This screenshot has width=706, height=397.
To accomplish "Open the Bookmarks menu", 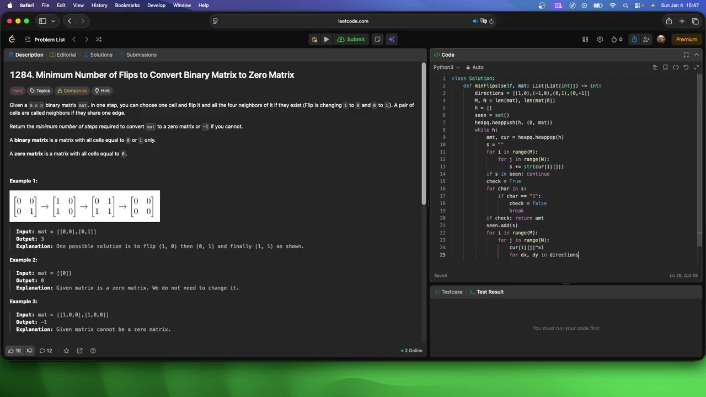I will 127,6.
